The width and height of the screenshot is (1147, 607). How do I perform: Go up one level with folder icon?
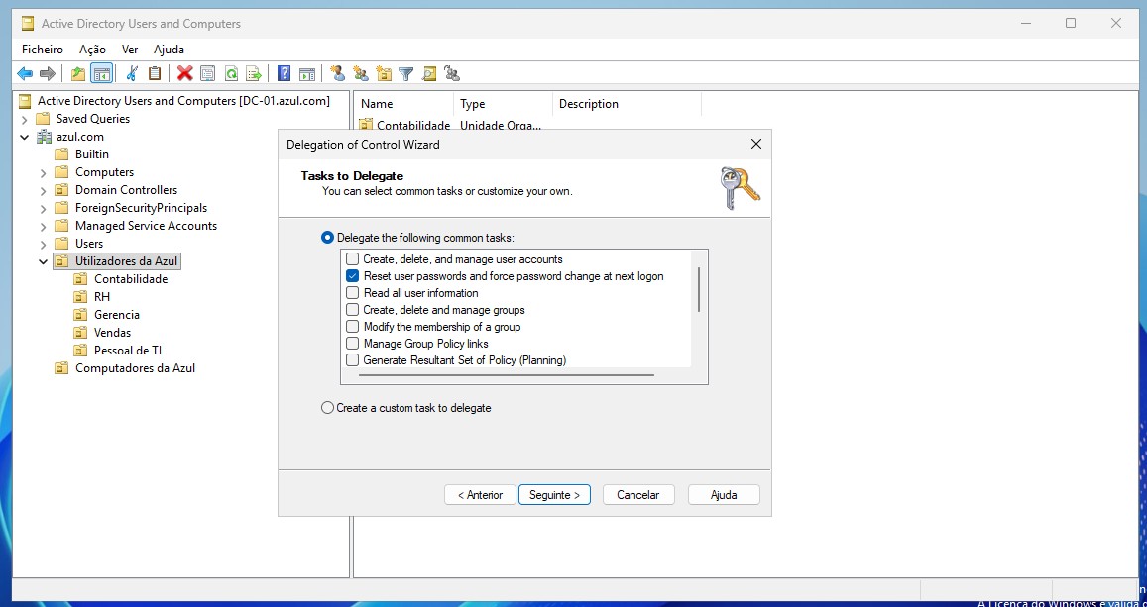78,74
